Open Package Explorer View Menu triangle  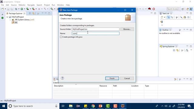(x=42, y=13)
